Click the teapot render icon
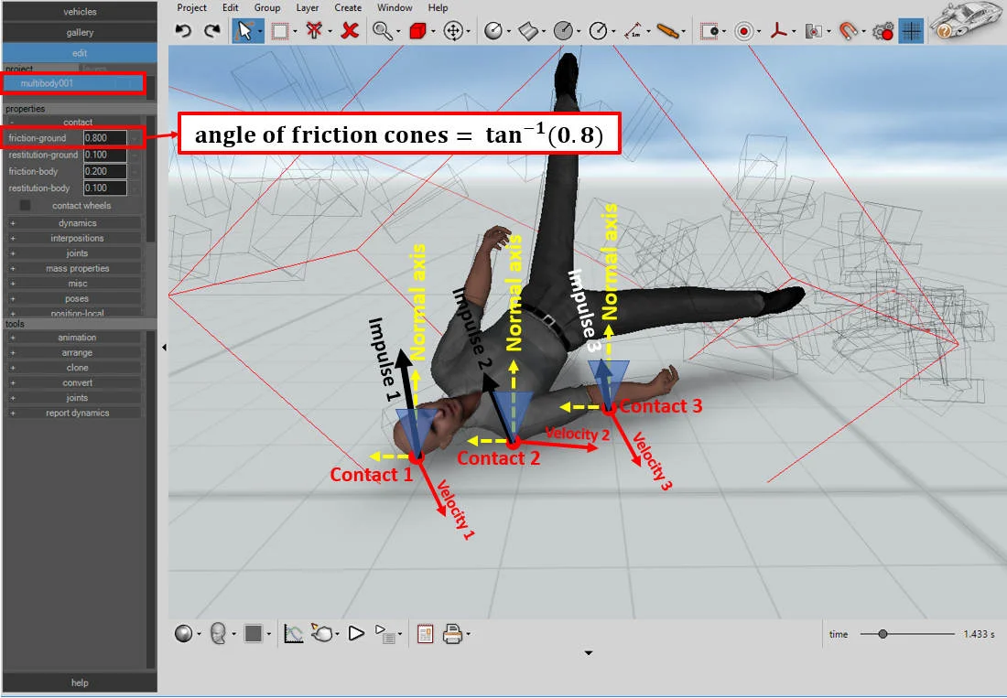This screenshot has height=698, width=1007. coord(322,633)
